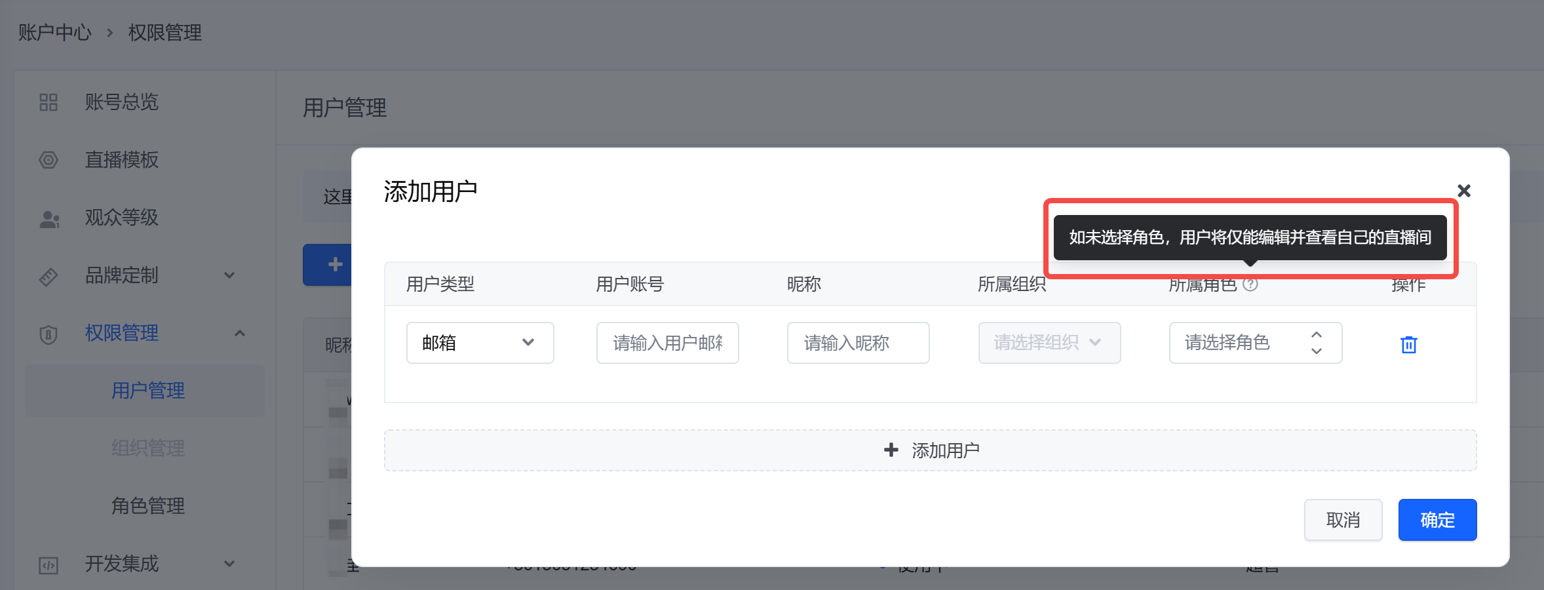The image size is (1544, 590).
Task: Click the blue plus button behind dialog
Action: (328, 265)
